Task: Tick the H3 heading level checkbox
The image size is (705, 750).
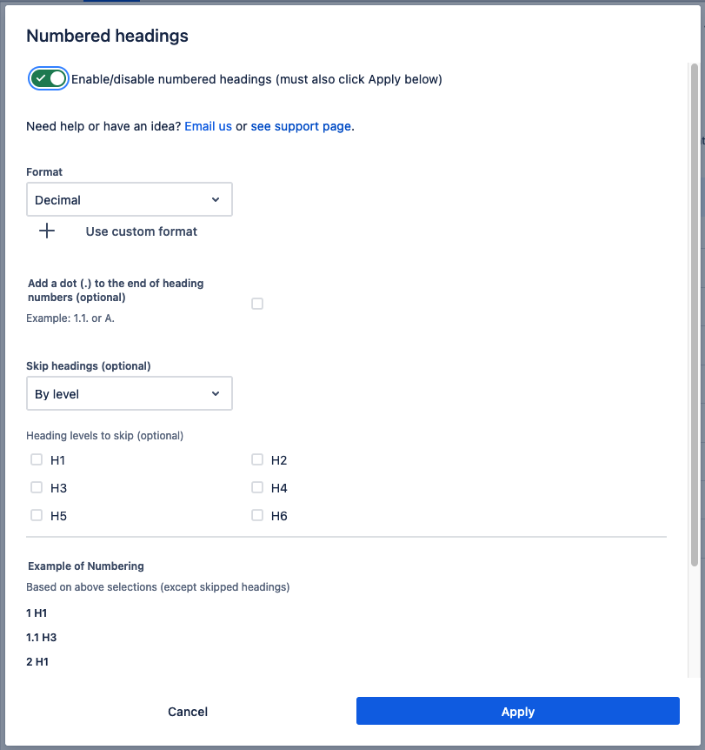Action: coord(37,487)
